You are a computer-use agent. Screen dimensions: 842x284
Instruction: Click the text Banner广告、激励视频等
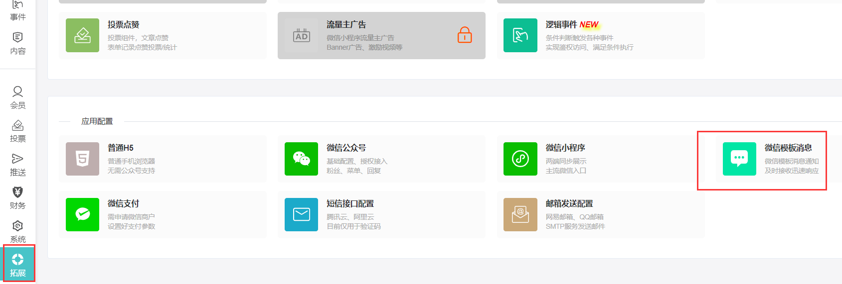364,47
